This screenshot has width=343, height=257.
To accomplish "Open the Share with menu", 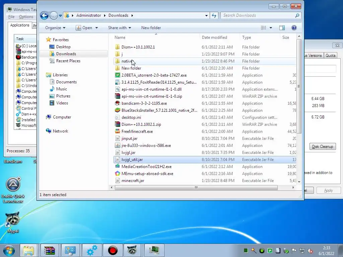I will [x=120, y=28].
